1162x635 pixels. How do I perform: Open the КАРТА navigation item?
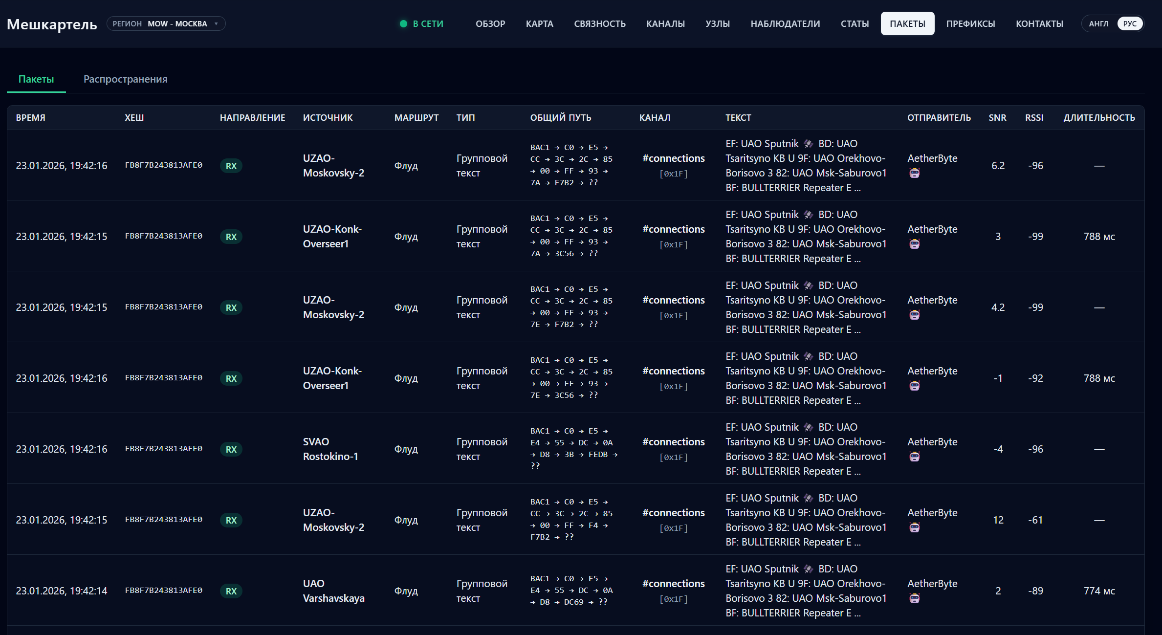[539, 23]
